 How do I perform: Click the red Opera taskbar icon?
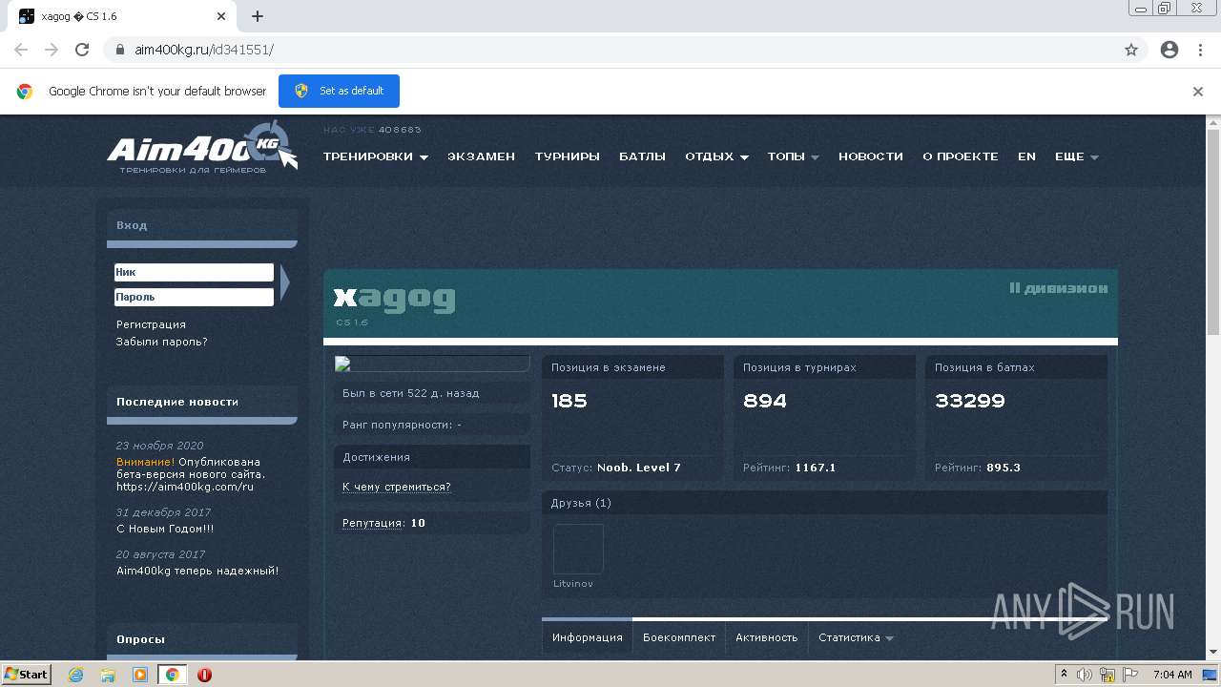pos(204,675)
